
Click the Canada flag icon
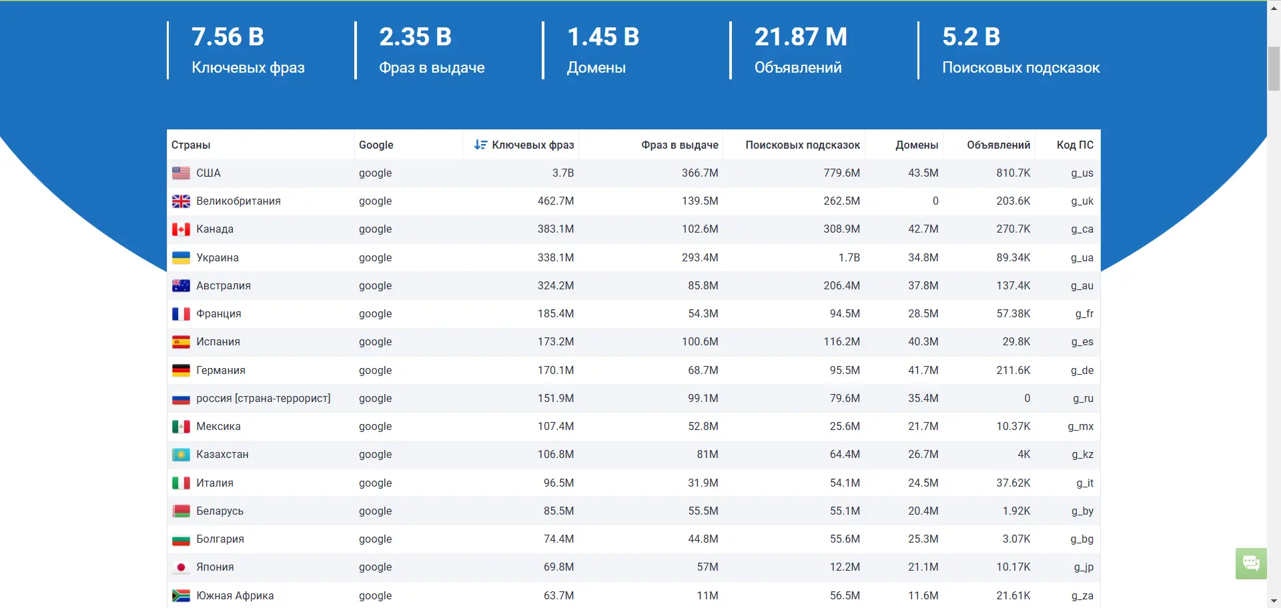[181, 229]
